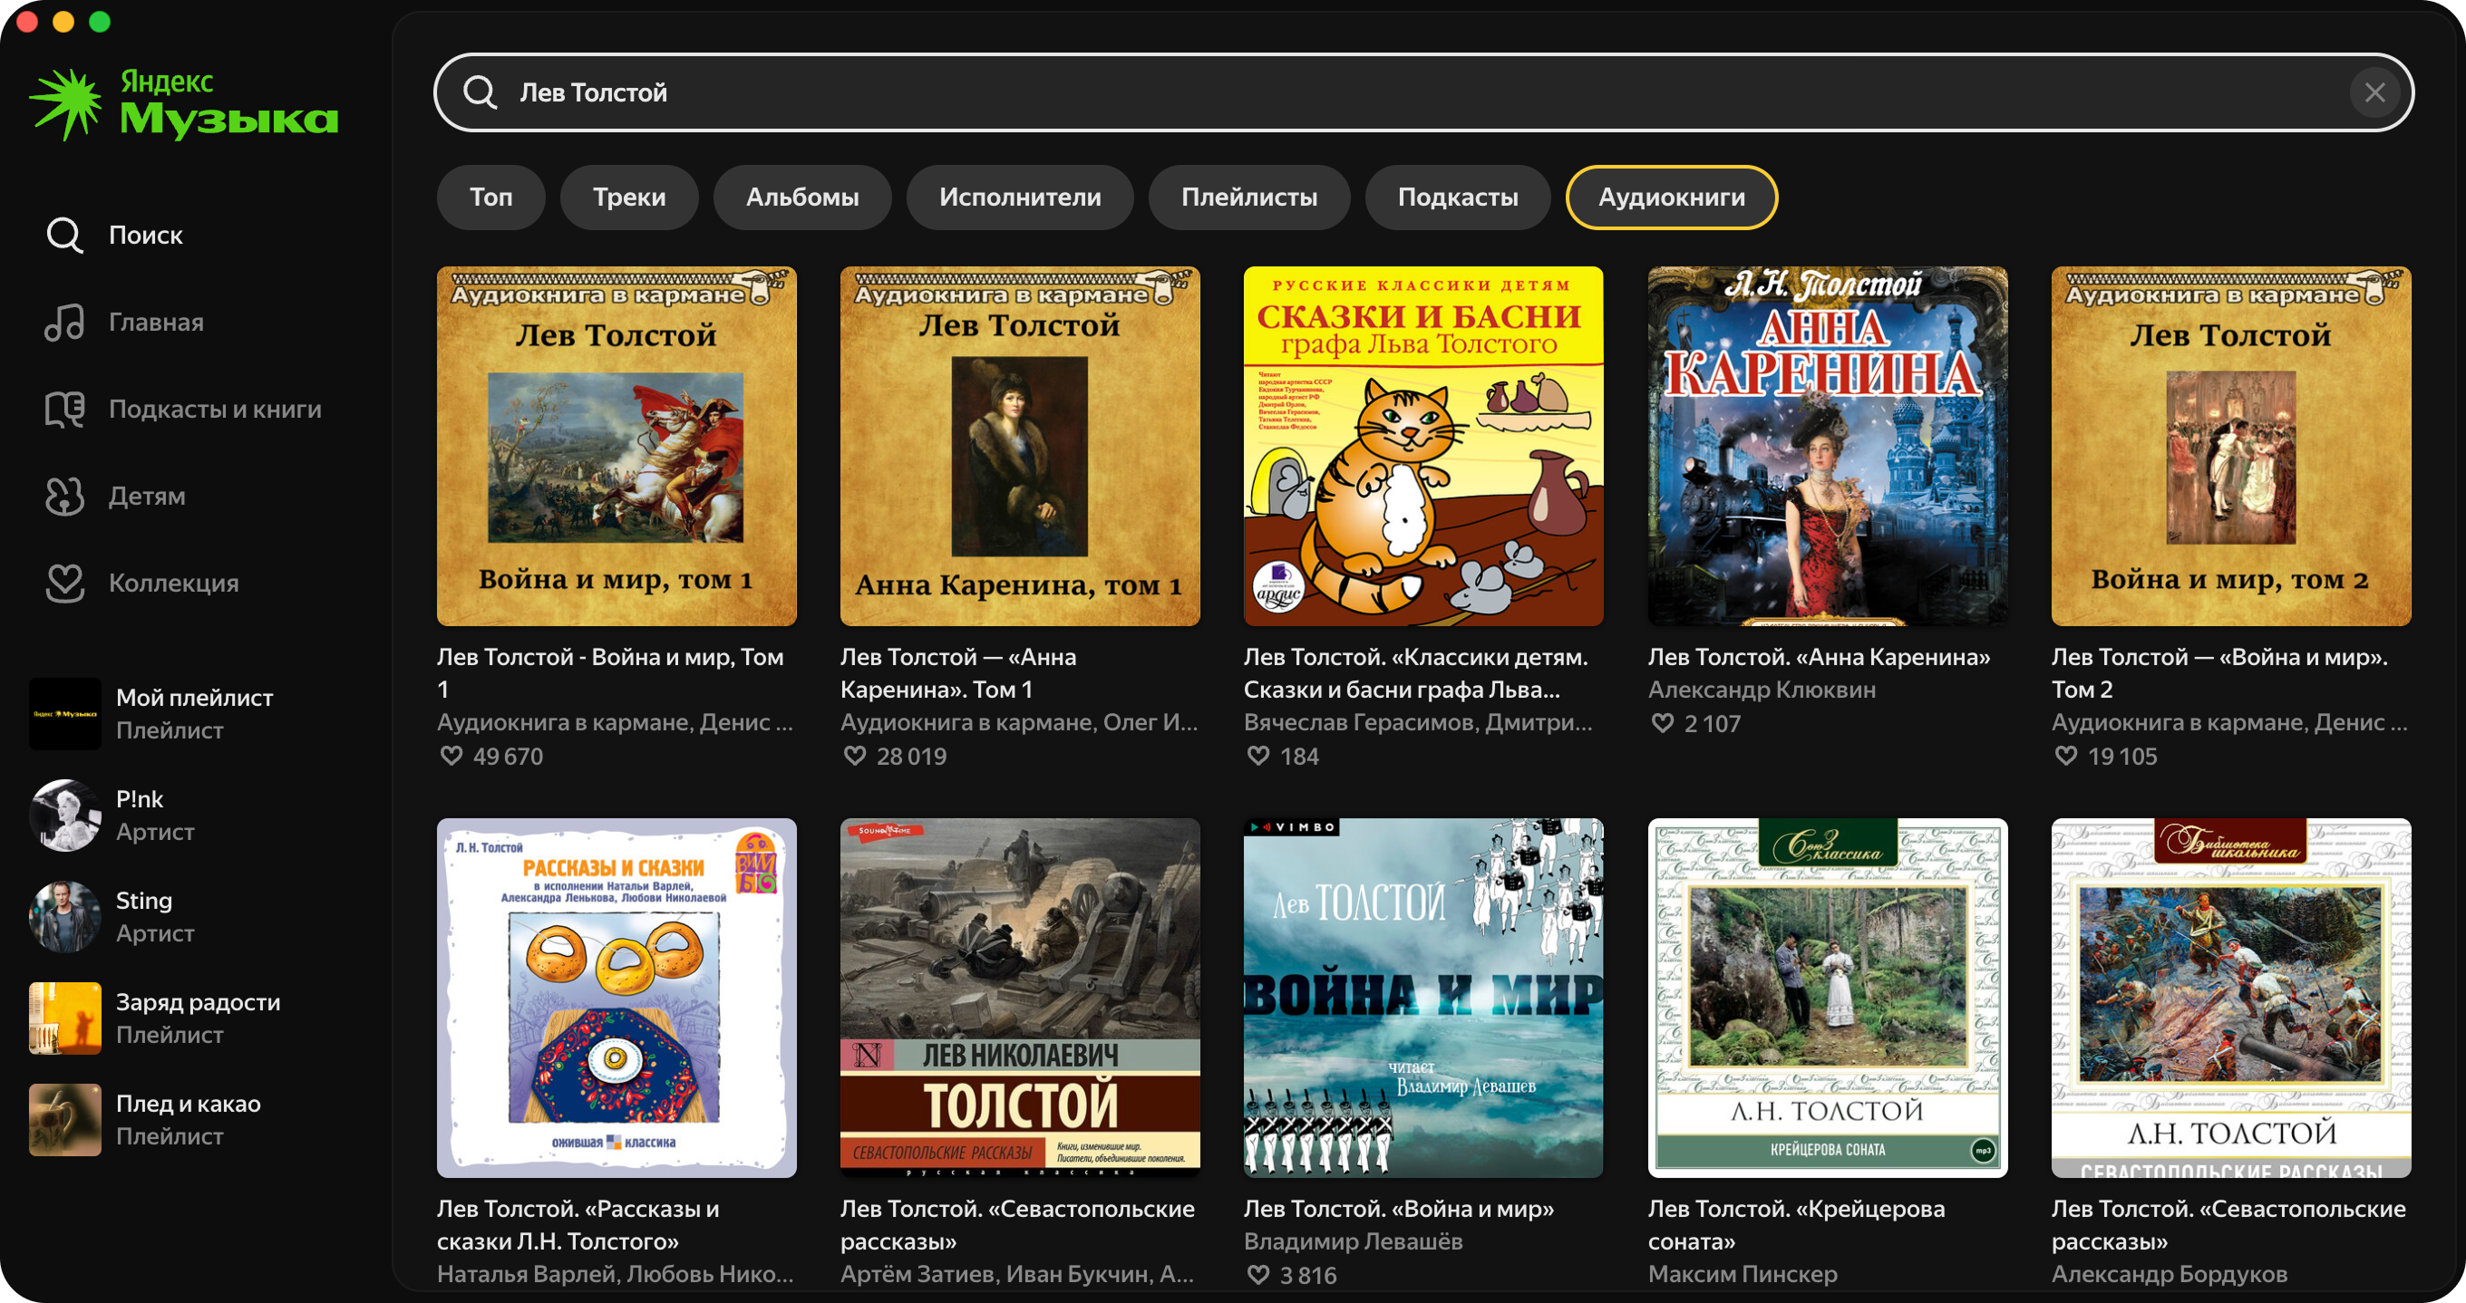Open author Александр Бордуков
2466x1303 pixels.
point(2170,1274)
